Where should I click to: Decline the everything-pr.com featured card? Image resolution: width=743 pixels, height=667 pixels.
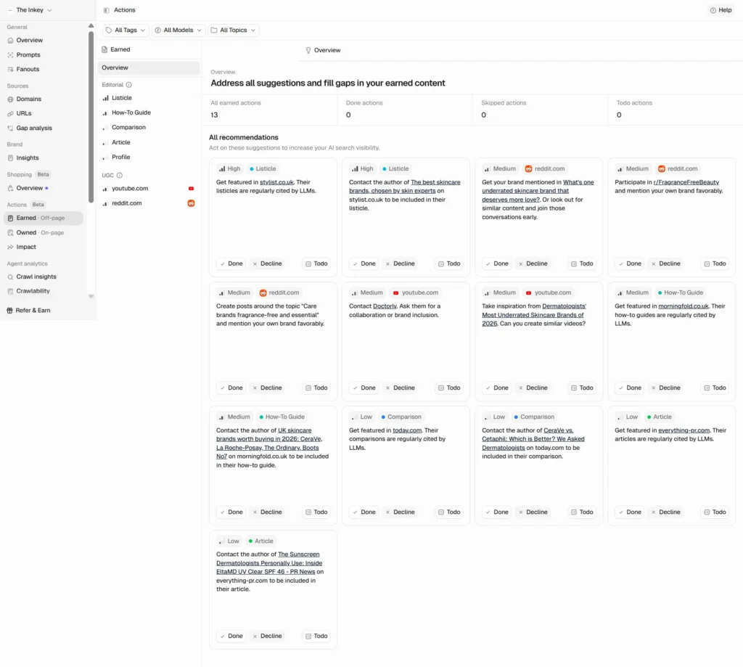pyautogui.click(x=666, y=512)
